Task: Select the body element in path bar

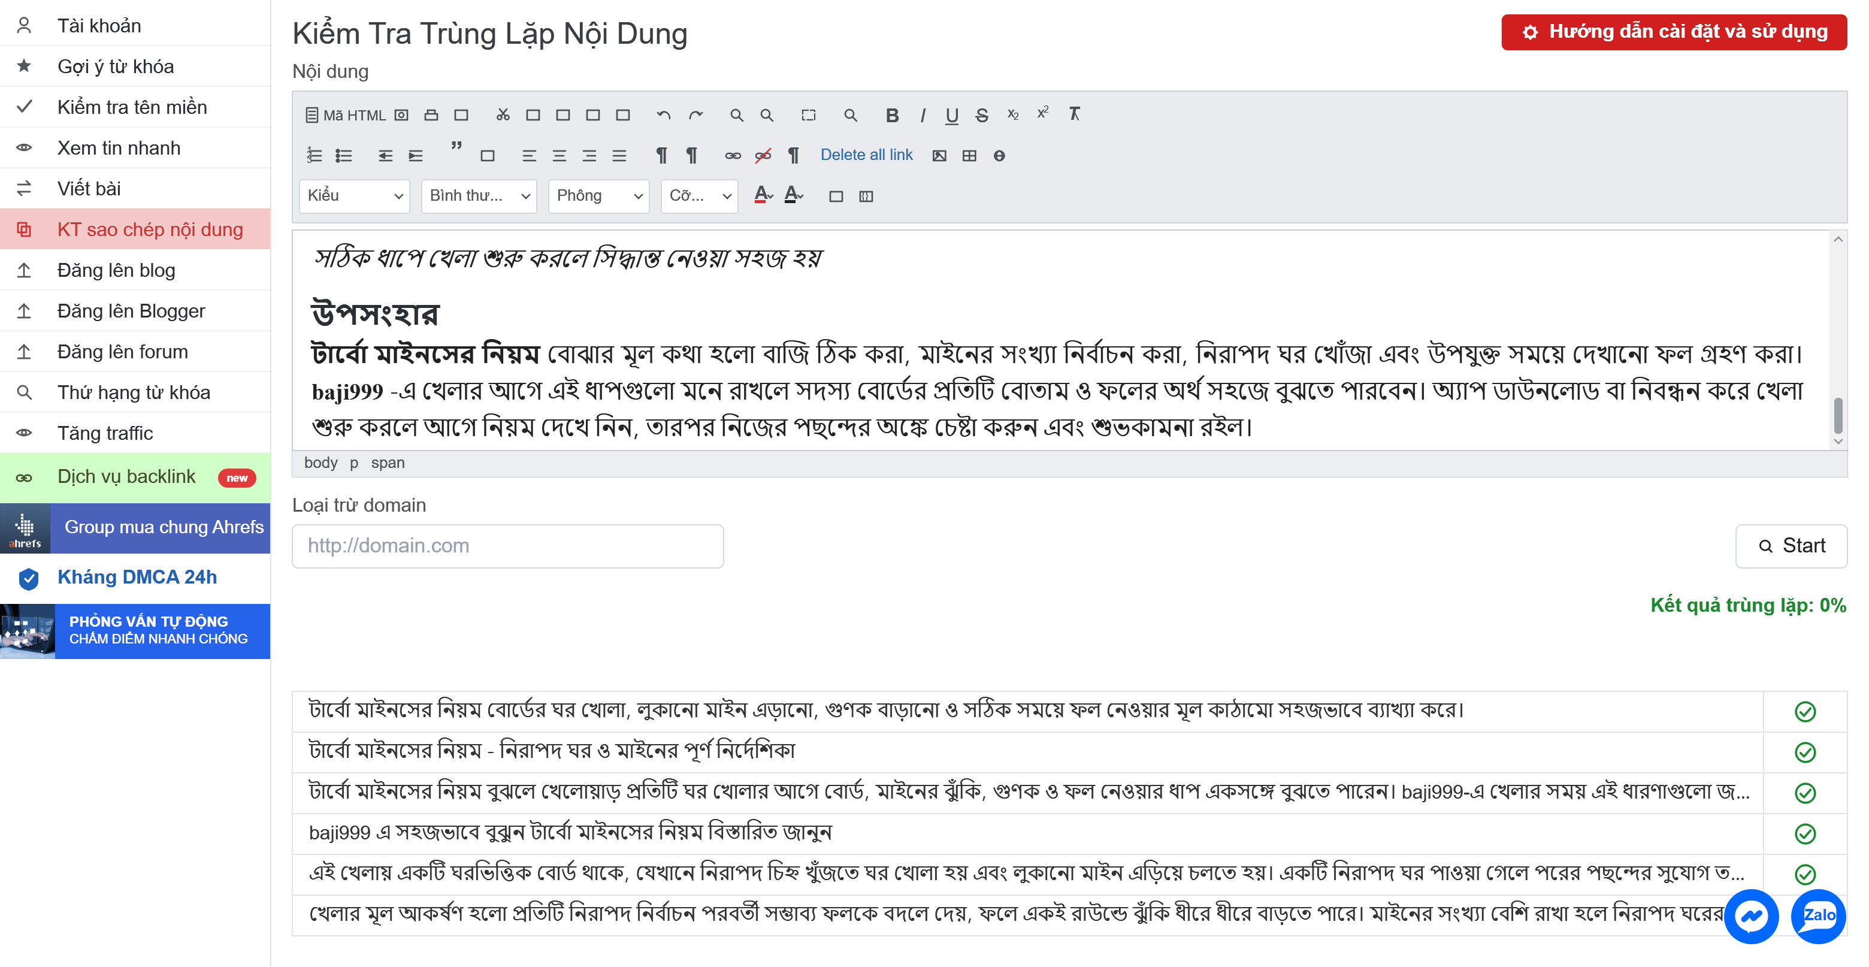Action: 320,463
